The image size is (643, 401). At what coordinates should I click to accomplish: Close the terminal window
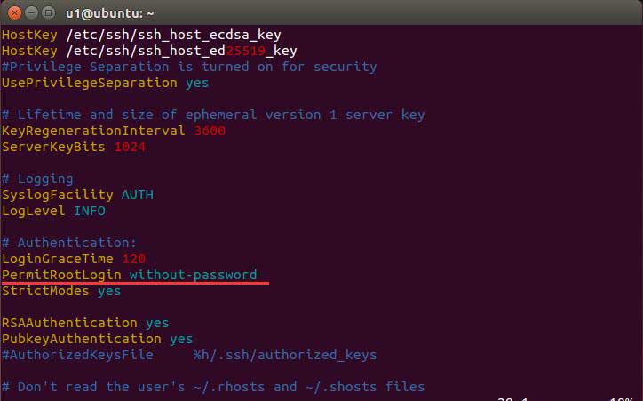[12, 13]
